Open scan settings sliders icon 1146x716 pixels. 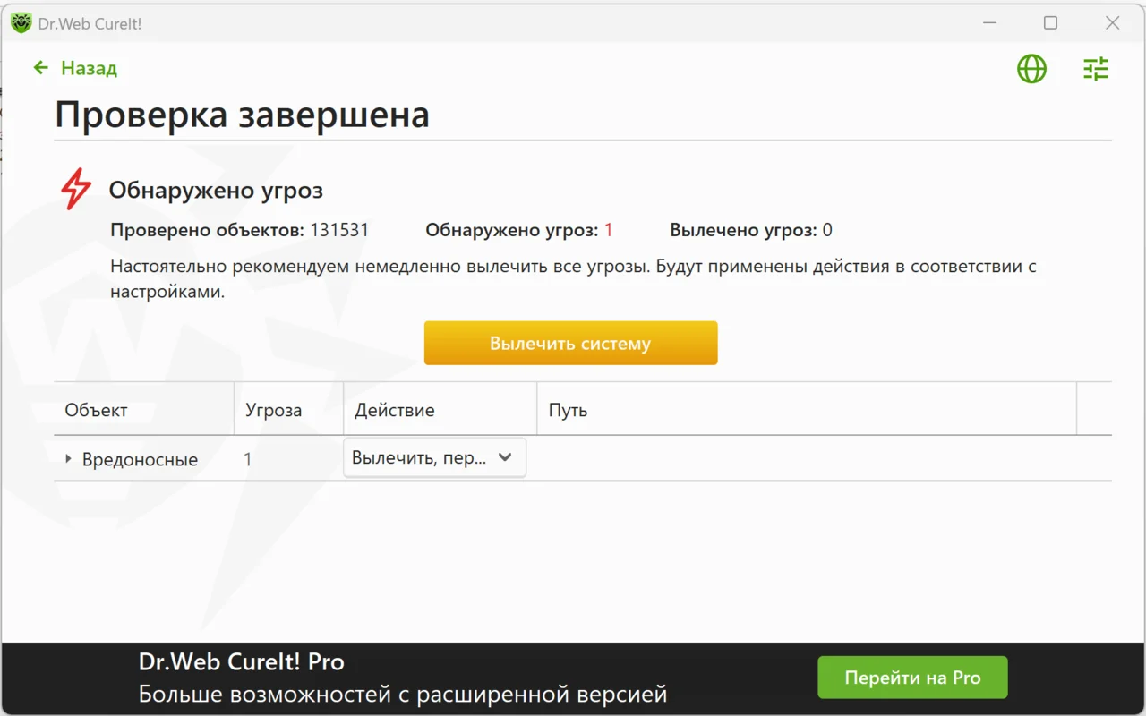tap(1096, 69)
